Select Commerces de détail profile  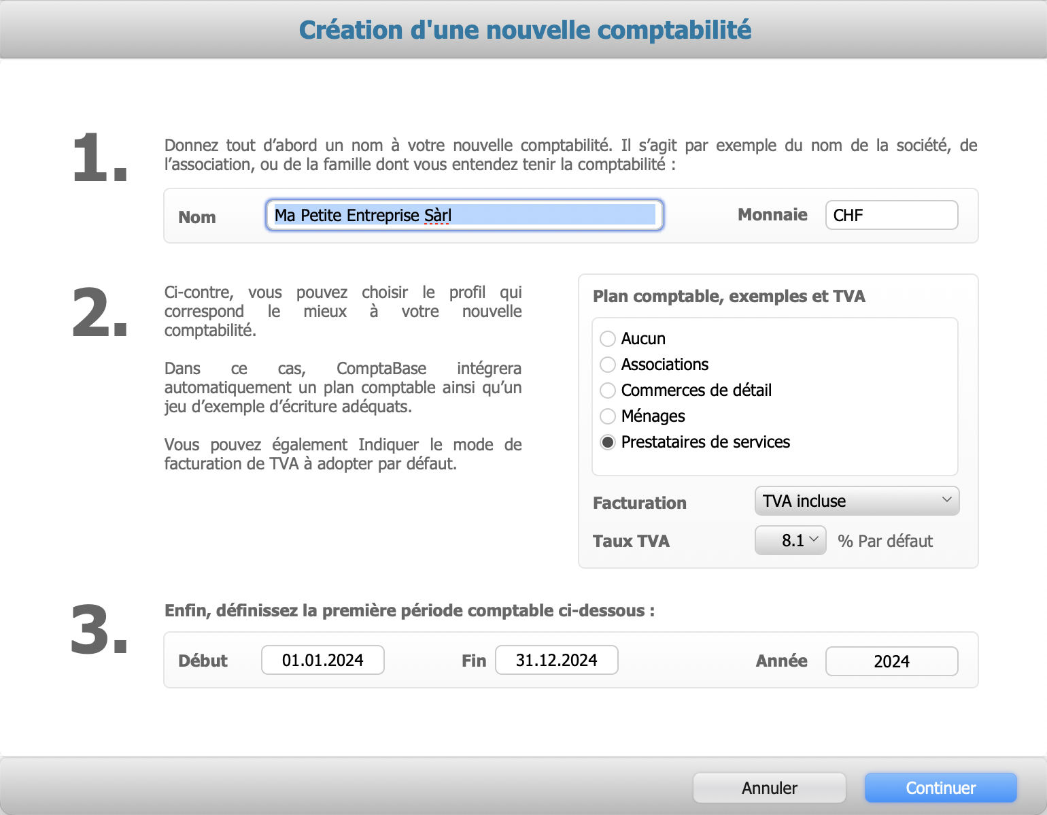pos(608,390)
